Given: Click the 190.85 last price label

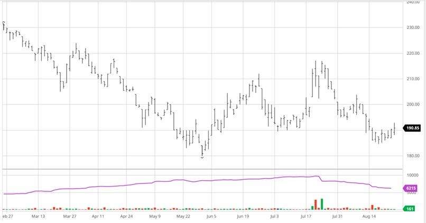Looking at the screenshot, I should pyautogui.click(x=412, y=128).
